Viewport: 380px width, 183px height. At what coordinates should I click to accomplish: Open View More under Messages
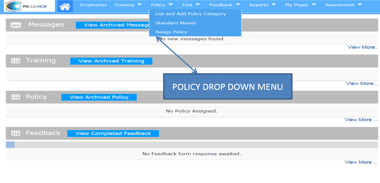click(363, 47)
